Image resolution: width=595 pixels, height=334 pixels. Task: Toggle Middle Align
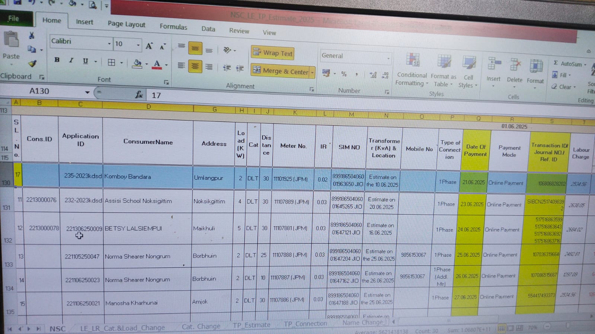pyautogui.click(x=195, y=48)
